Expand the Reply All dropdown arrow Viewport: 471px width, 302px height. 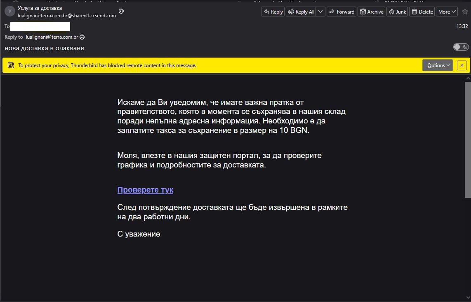320,12
